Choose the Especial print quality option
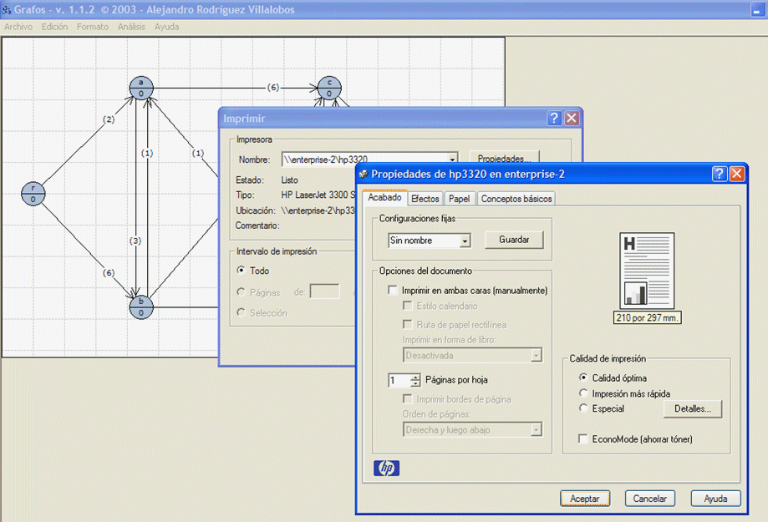The width and height of the screenshot is (768, 522). tap(583, 408)
